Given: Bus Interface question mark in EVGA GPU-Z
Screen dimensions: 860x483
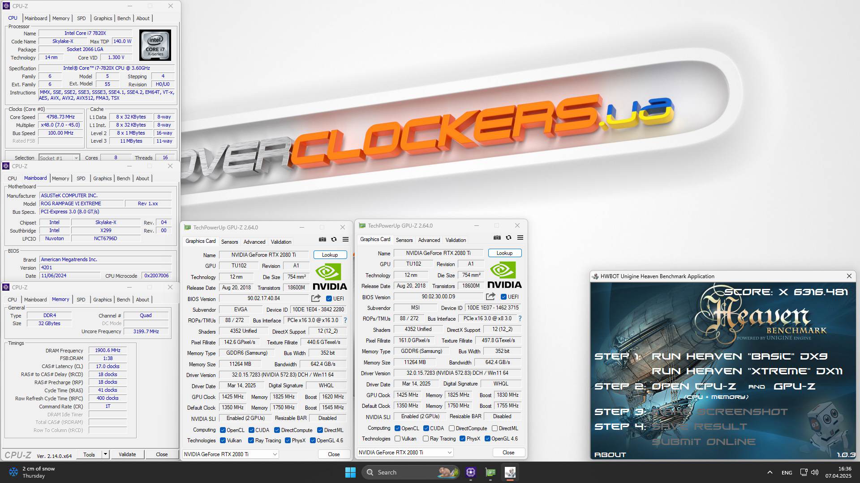Looking at the screenshot, I should (x=345, y=320).
